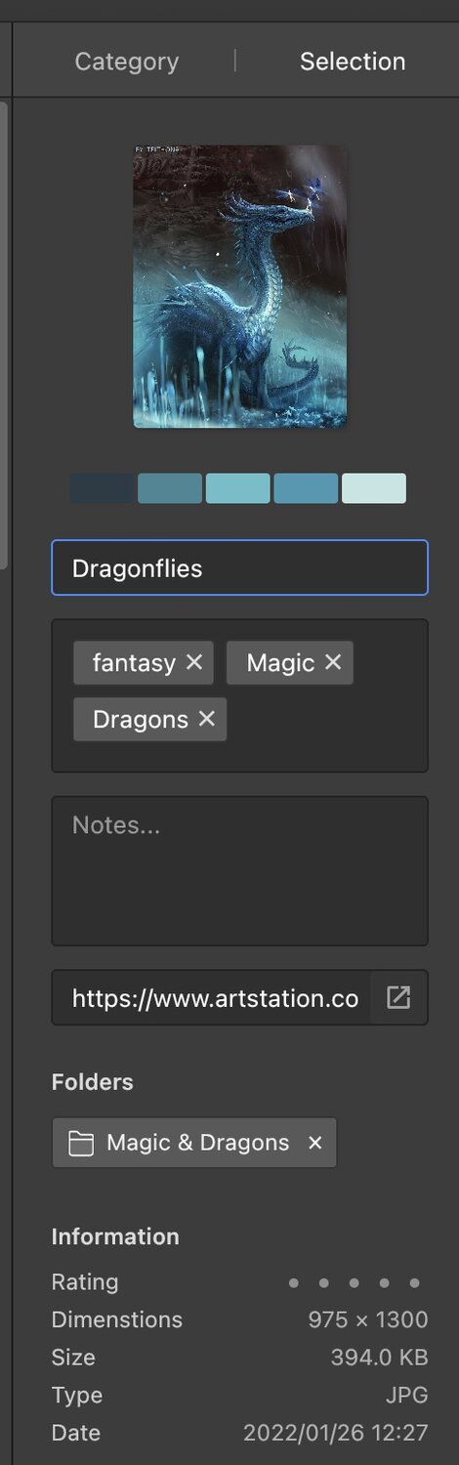This screenshot has height=1465, width=459.
Task: Open the dragon image thumbnail preview
Action: coord(239,286)
